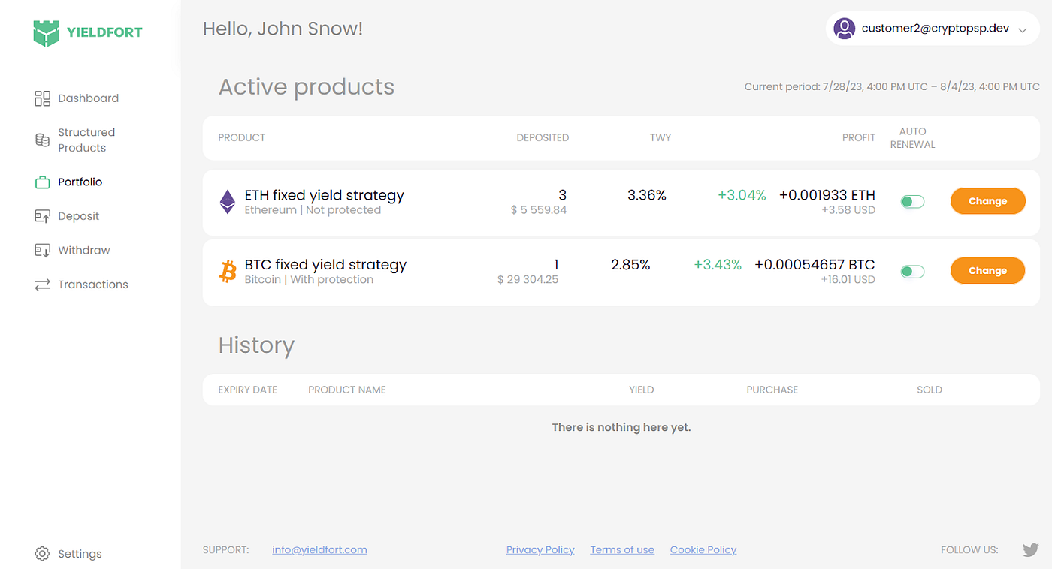Click the Hello, John Snow! greeting
Screen dimensions: 1052x569
[283, 29]
